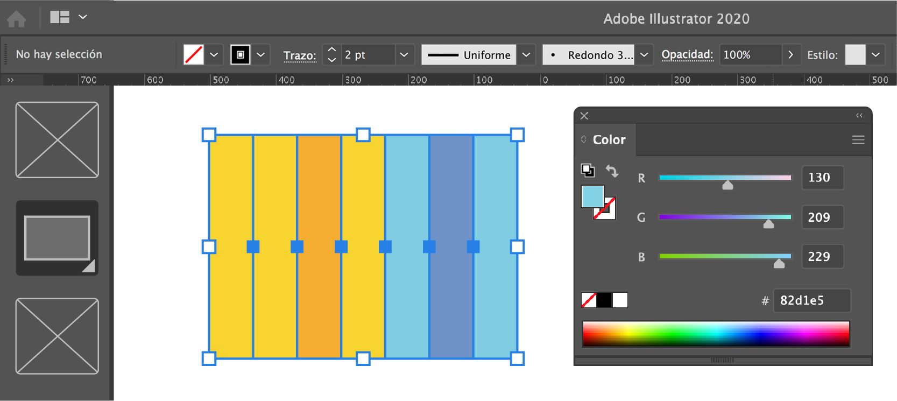Screen dimensions: 897x401
Task: Click the Trazo stroke panel link
Action: pos(300,55)
